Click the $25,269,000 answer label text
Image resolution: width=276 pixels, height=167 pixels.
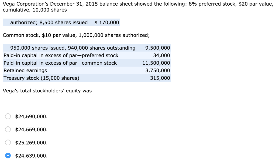tap(31, 143)
